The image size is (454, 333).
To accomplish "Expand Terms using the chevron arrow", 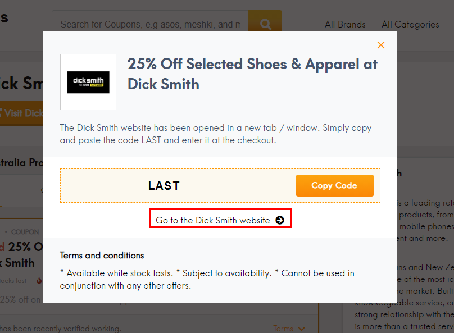I will point(301,329).
